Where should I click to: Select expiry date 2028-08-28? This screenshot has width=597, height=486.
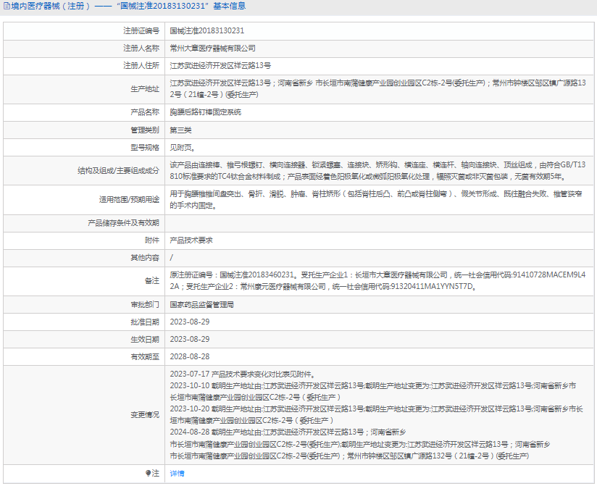coord(190,356)
